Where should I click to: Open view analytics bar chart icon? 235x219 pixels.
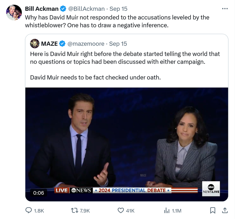pyautogui.click(x=167, y=210)
